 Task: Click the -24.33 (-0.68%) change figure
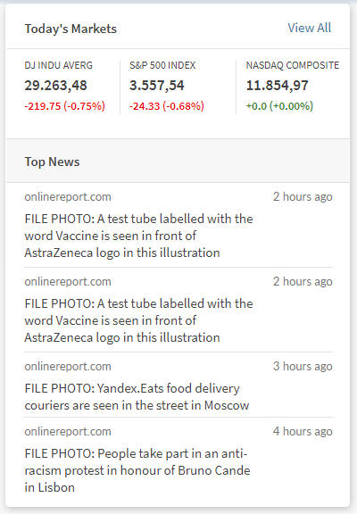(x=167, y=106)
